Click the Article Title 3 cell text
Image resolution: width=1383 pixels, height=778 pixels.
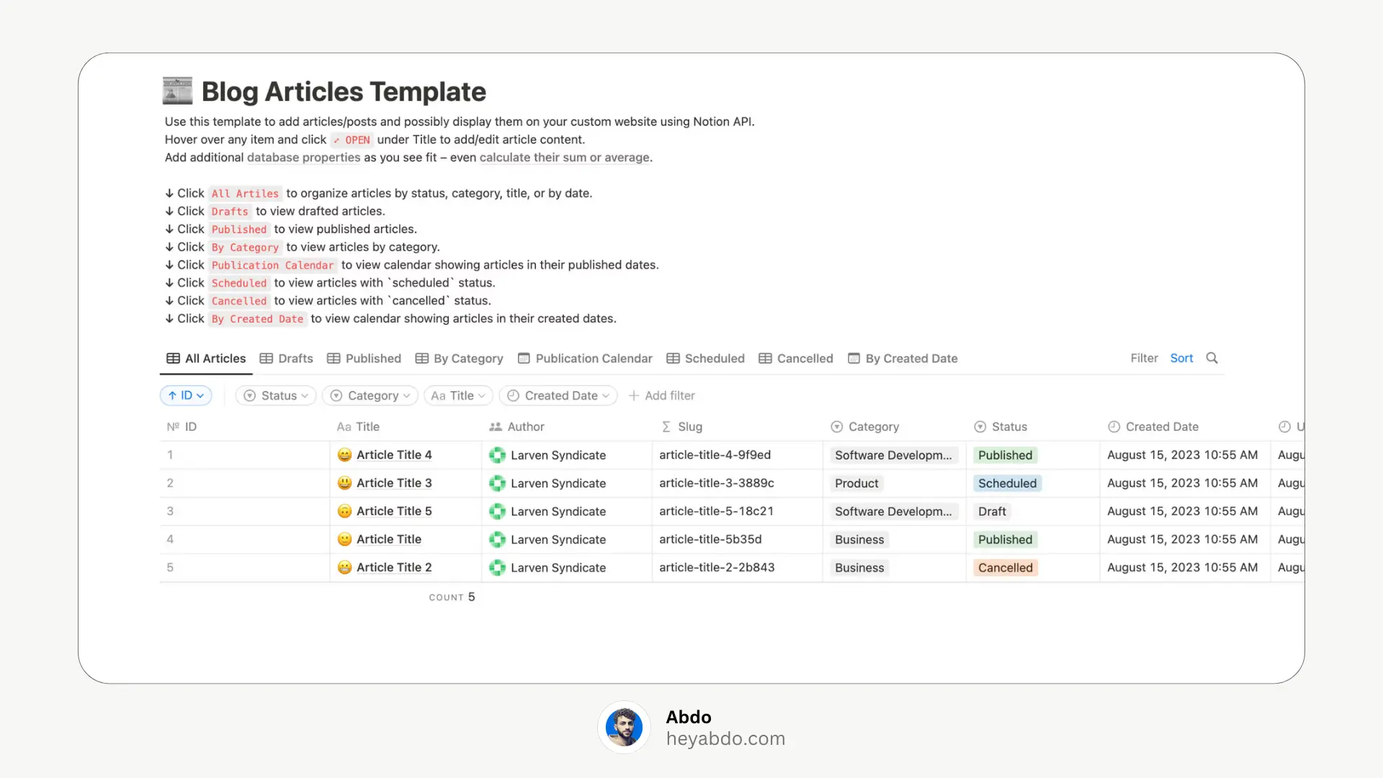[394, 483]
